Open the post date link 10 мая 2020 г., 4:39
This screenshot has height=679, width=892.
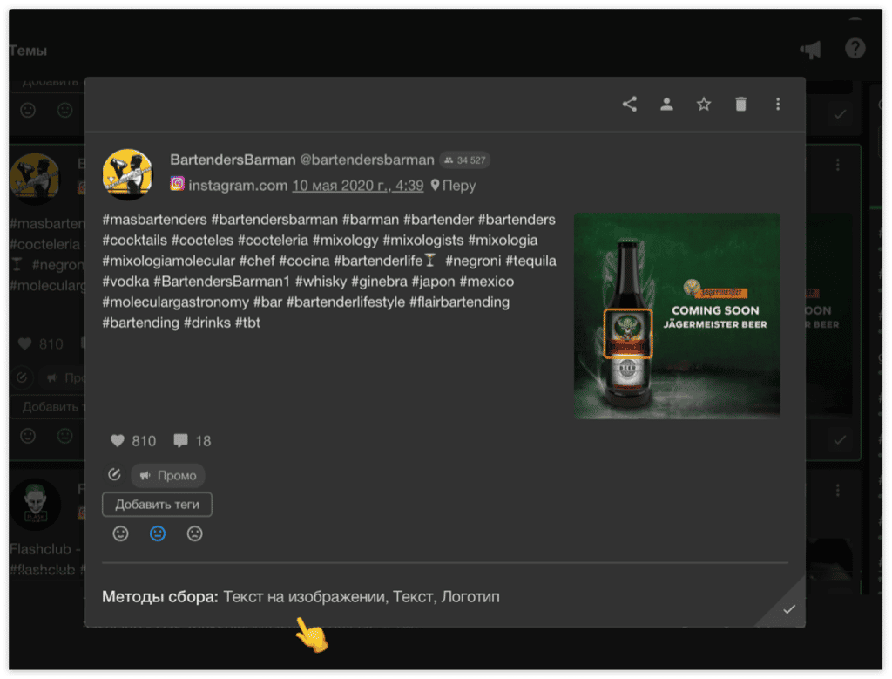click(358, 186)
